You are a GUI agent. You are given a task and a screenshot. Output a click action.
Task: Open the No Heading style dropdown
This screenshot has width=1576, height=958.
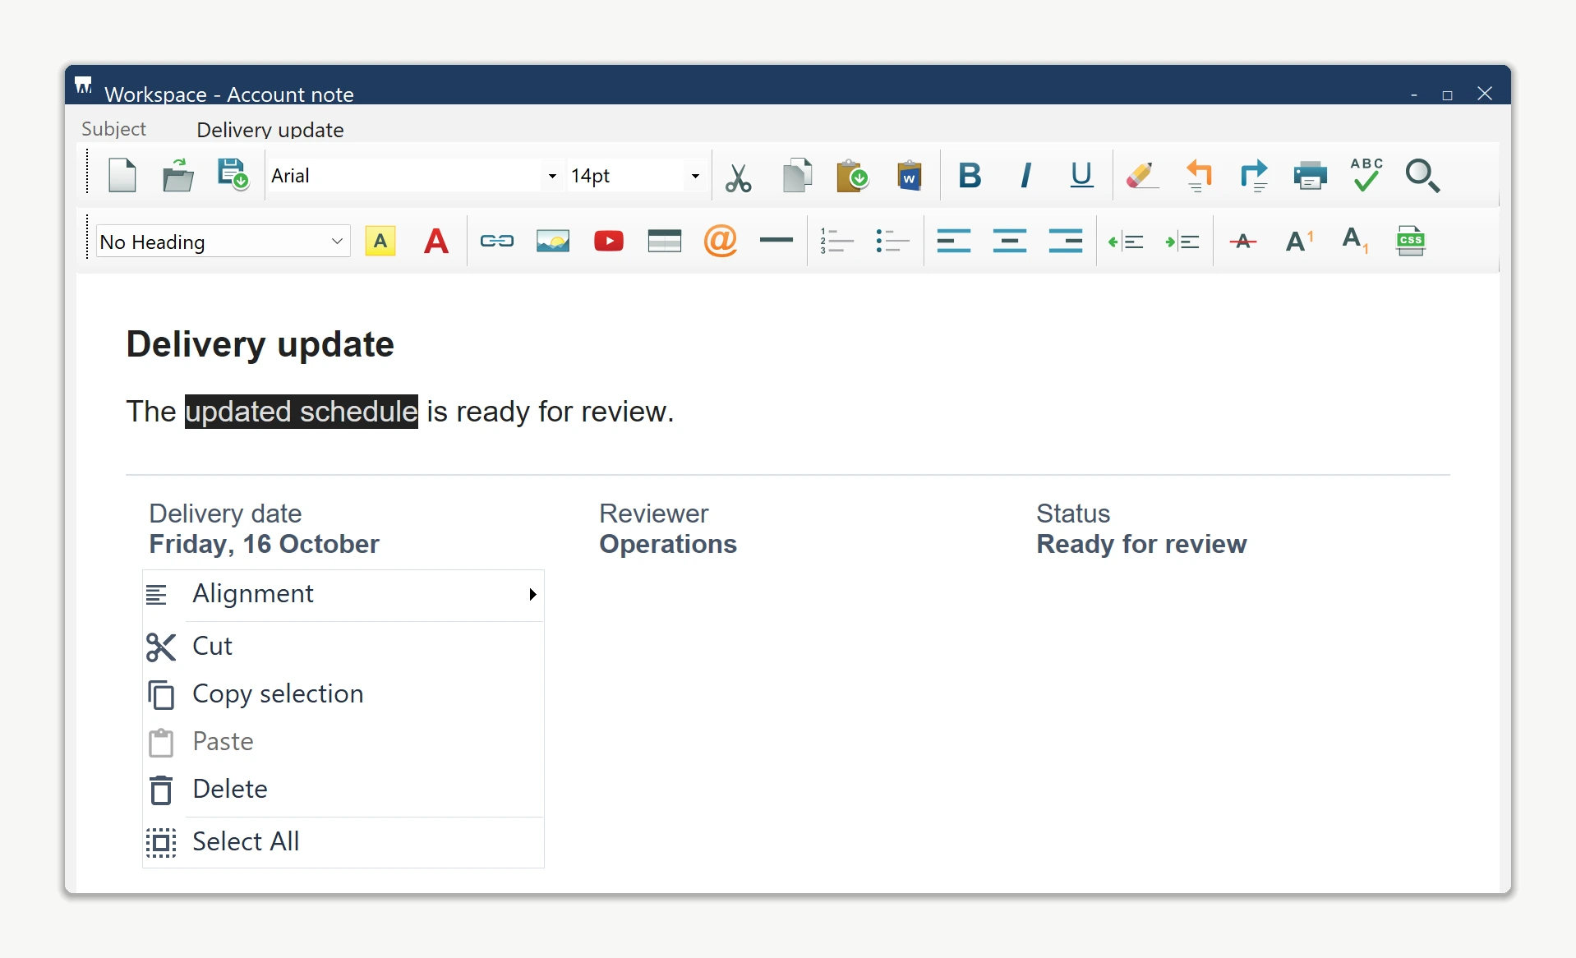pyautogui.click(x=223, y=242)
